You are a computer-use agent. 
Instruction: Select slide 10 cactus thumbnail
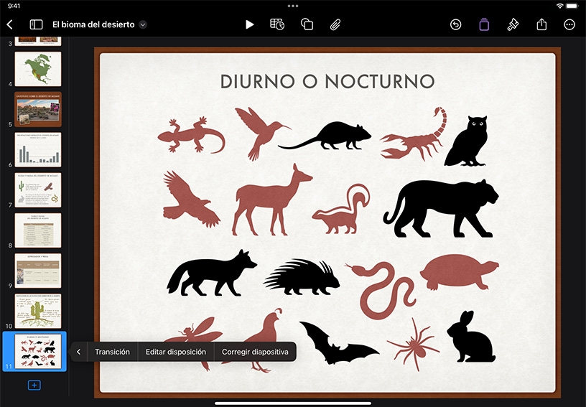[38, 311]
